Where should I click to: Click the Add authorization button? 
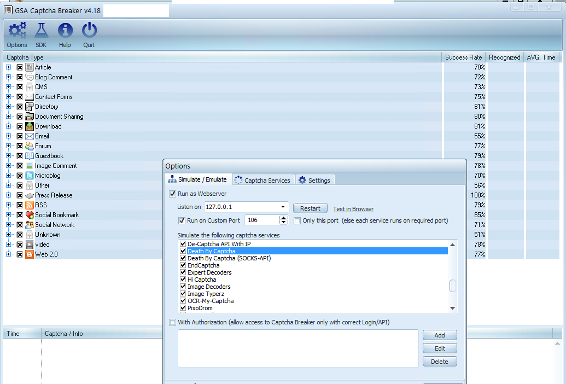pyautogui.click(x=440, y=335)
